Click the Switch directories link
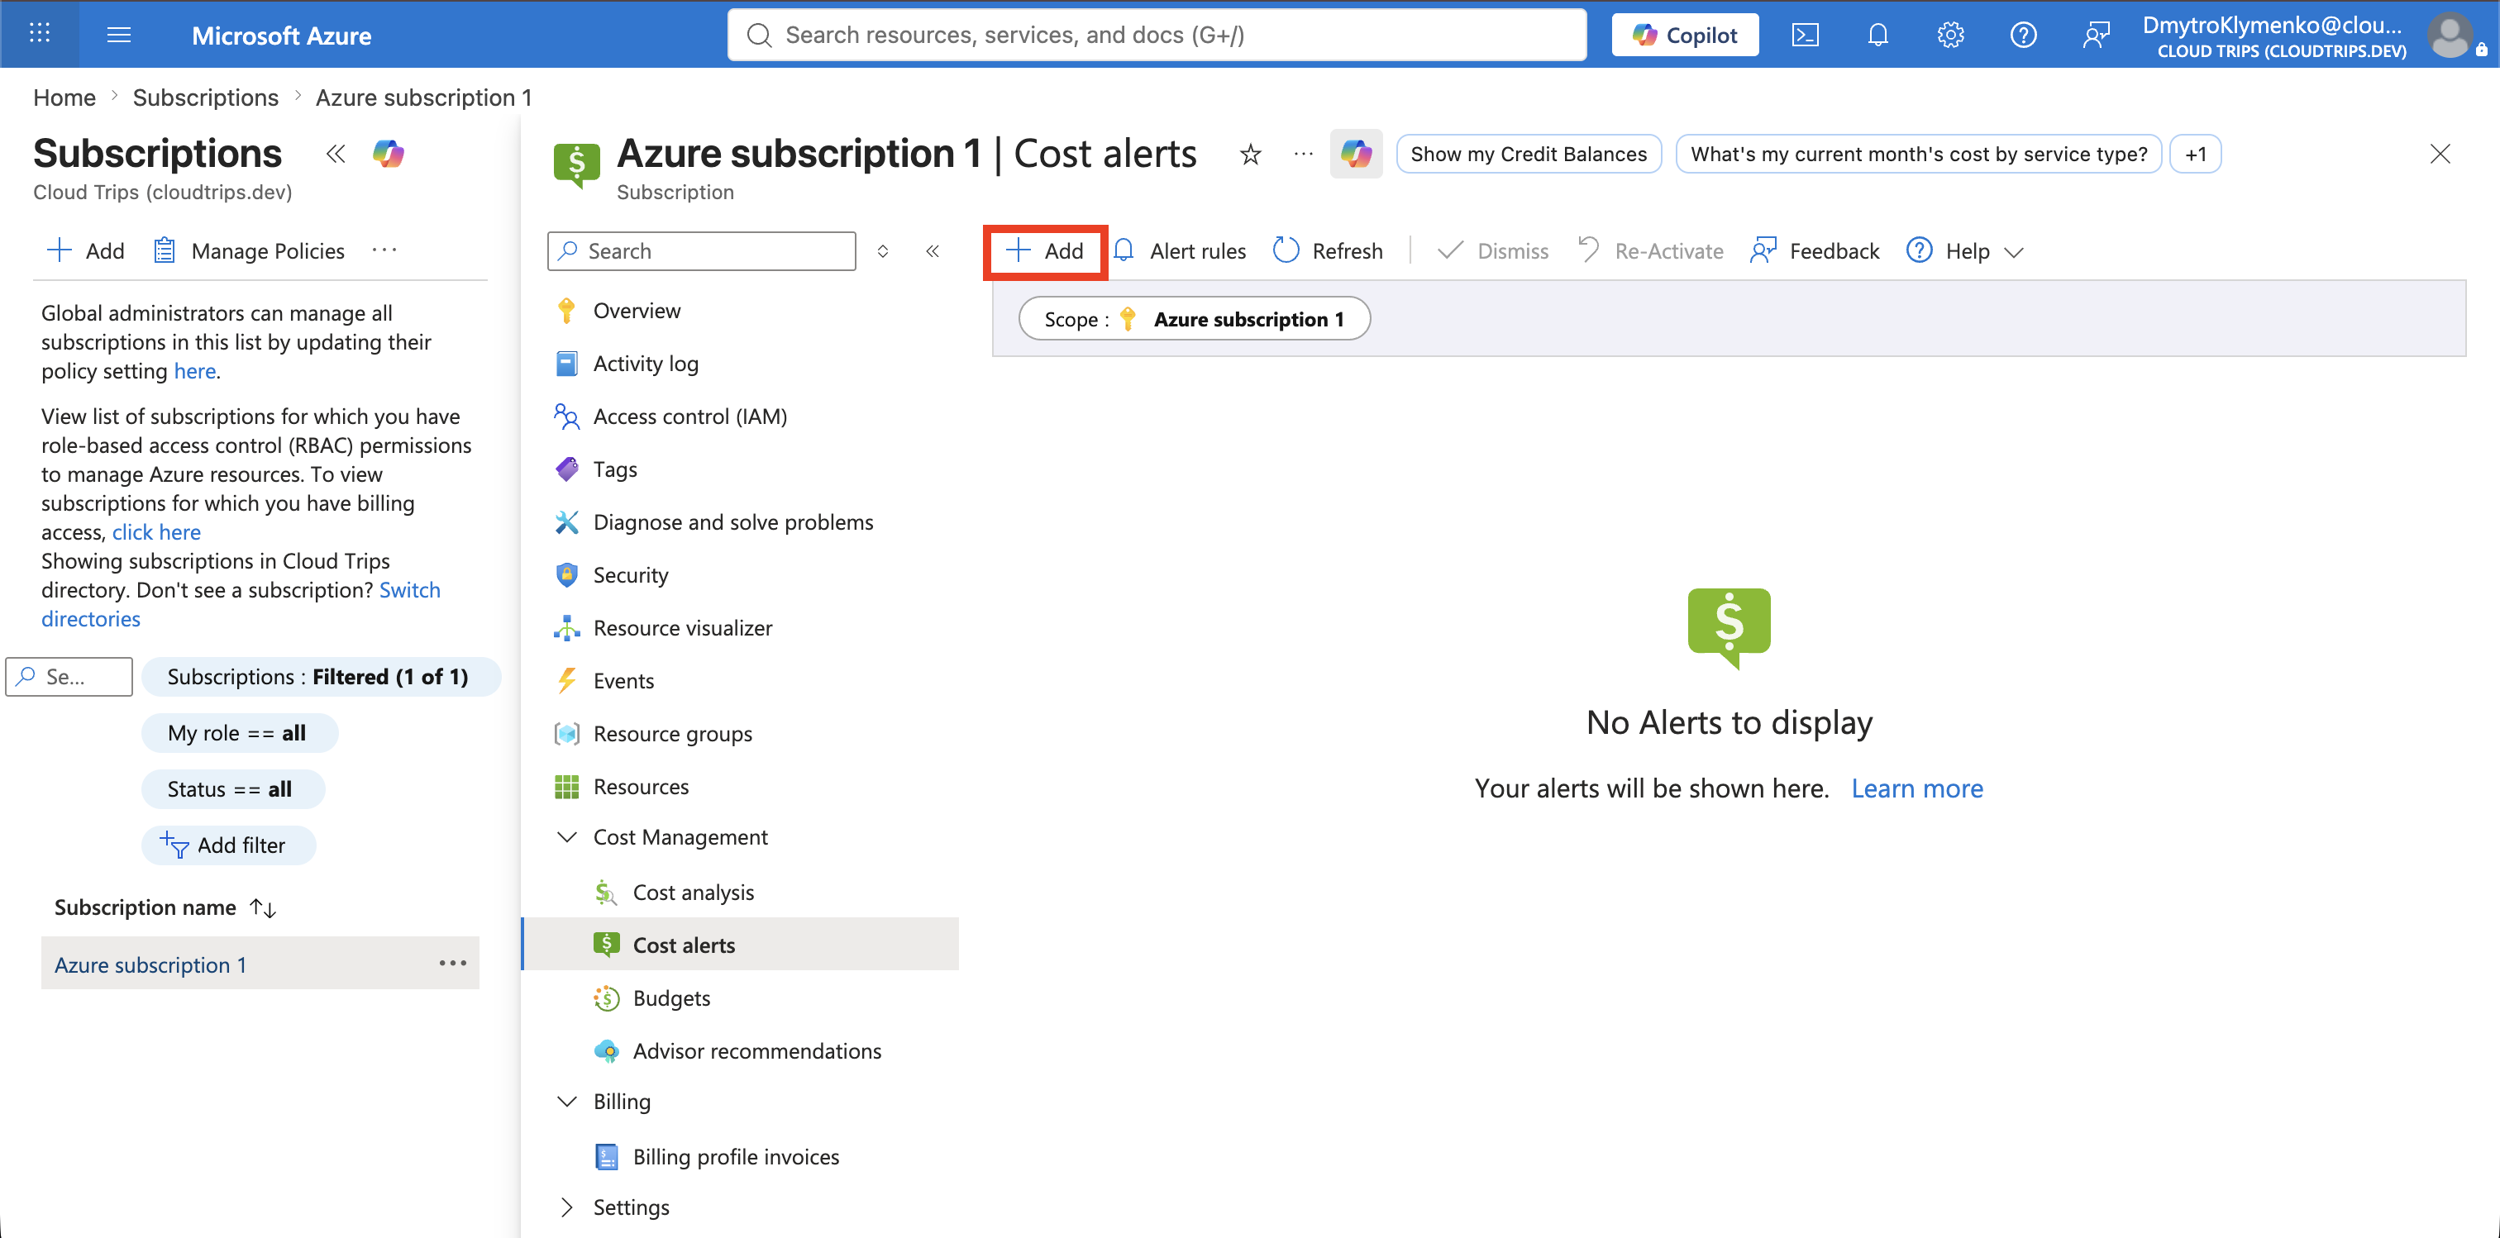 point(241,604)
